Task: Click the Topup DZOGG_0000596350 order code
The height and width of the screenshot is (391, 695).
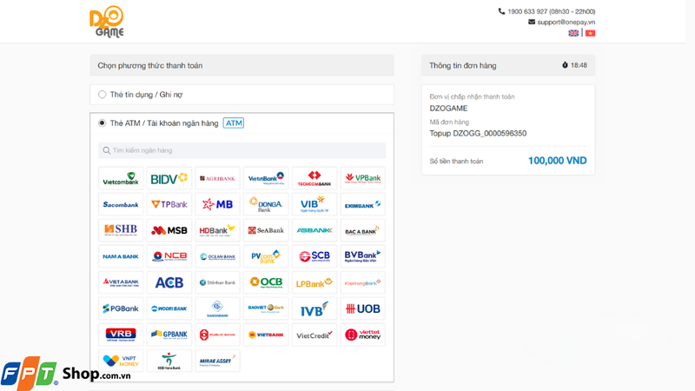Action: click(x=478, y=134)
